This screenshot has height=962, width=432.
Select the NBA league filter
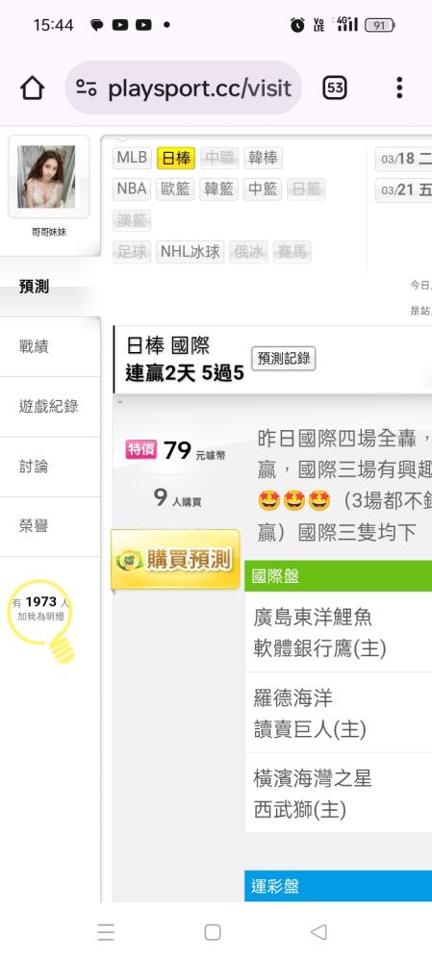[132, 189]
